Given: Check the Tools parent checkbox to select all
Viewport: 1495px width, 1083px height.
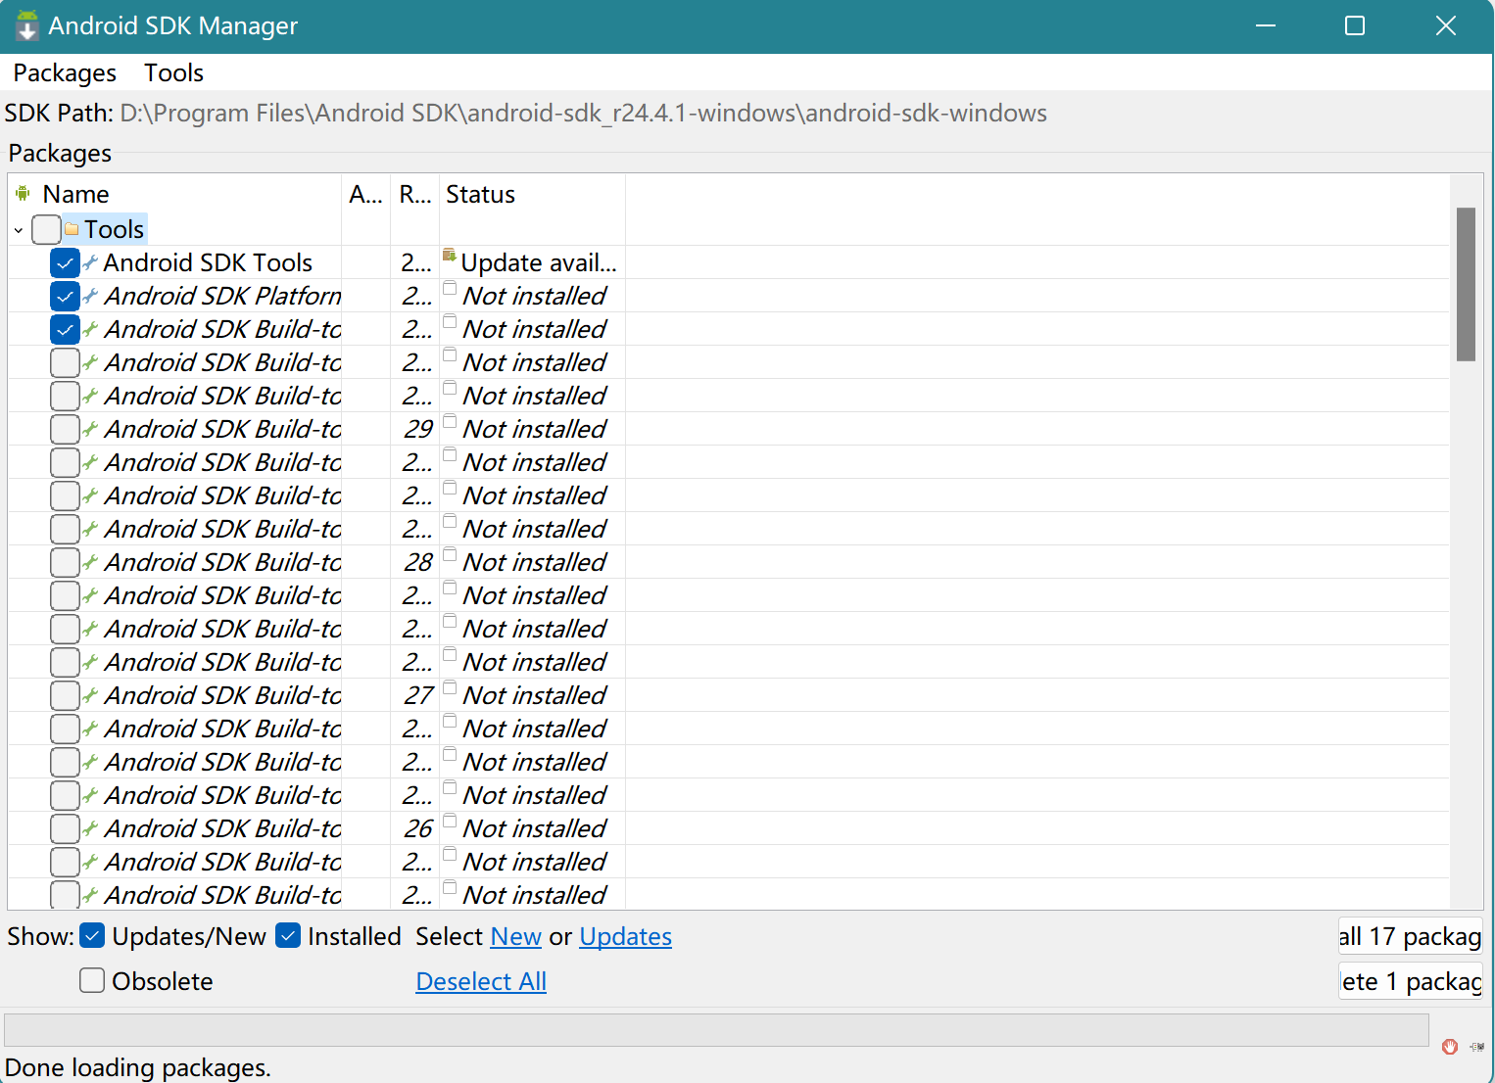Looking at the screenshot, I should coord(45,228).
